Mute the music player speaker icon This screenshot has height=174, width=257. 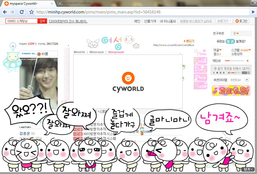point(229,73)
